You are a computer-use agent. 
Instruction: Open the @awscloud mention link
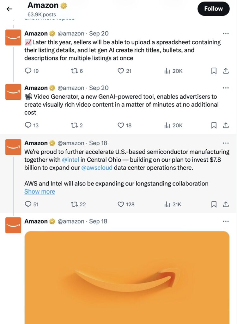click(x=97, y=168)
